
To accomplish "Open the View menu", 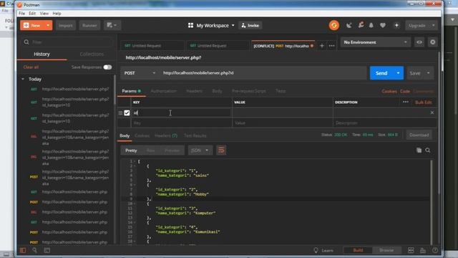I will [44, 14].
